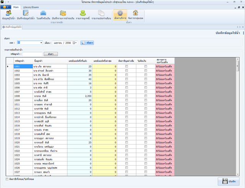Sort by เลขมิเตอร์ครั้งที่แล้ว column header
Screen dimensions: 245x188
pyautogui.click(x=80, y=61)
